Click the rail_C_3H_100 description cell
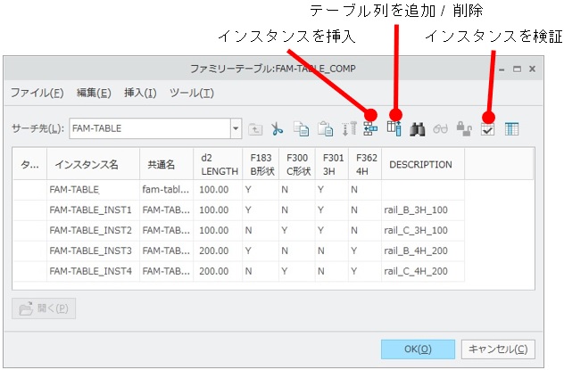The image size is (564, 370). [423, 230]
